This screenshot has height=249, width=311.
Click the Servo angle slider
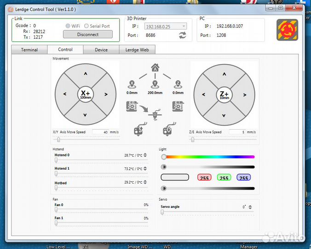[x=207, y=212]
